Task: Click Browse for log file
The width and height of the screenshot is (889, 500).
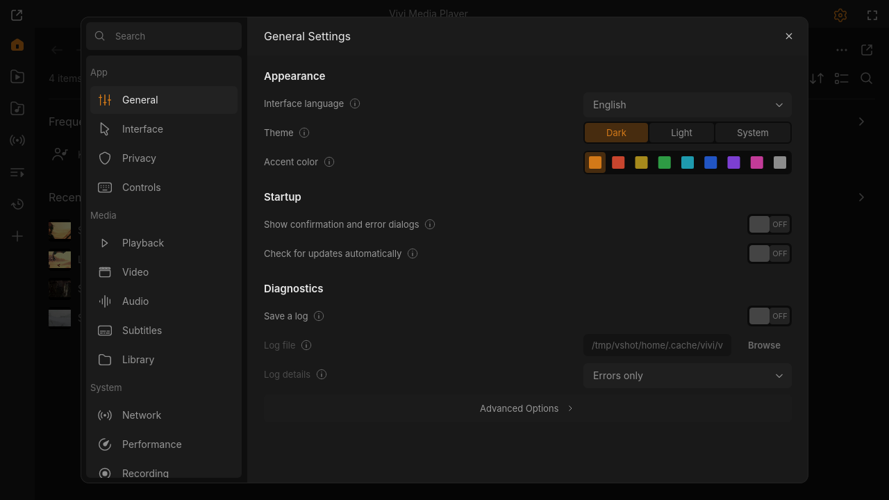Action: click(x=764, y=345)
